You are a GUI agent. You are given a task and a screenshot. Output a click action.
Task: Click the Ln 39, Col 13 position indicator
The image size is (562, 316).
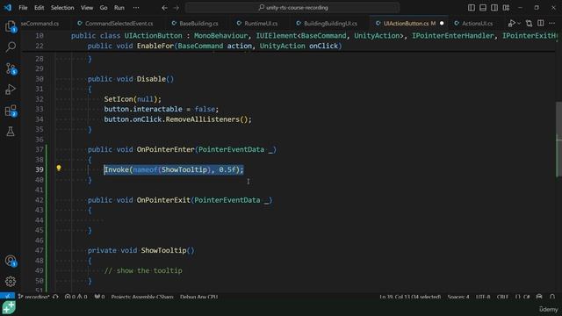410,297
